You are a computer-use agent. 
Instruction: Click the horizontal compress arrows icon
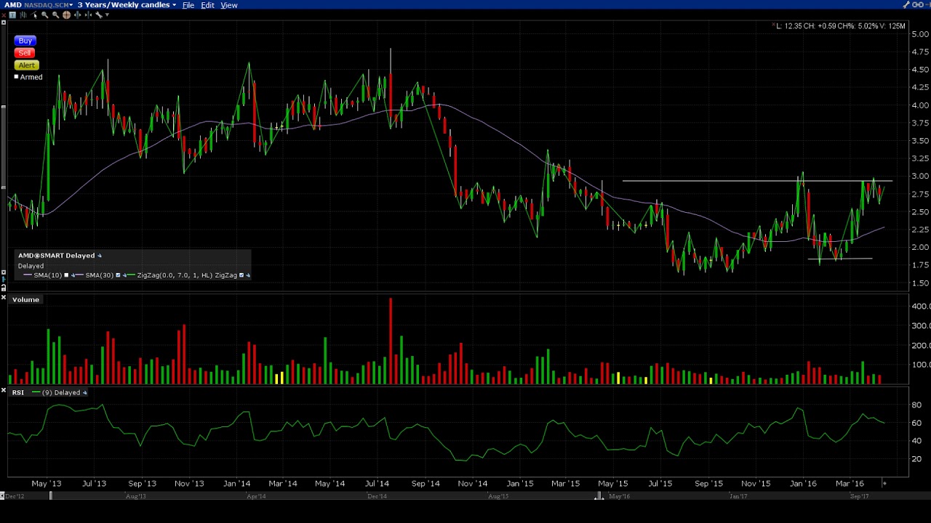88,15
